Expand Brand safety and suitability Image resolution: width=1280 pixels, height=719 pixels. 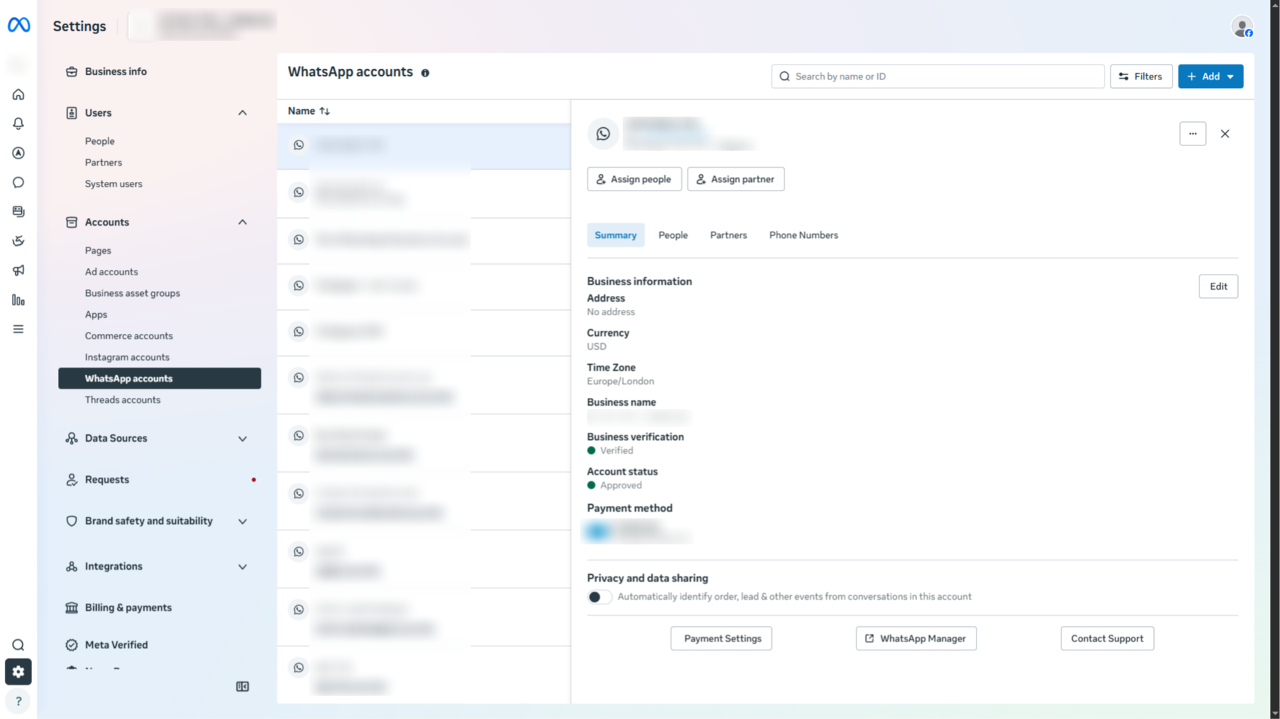click(243, 521)
